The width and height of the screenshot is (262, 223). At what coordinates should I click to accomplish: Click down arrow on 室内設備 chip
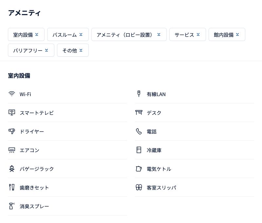pyautogui.click(x=37, y=34)
